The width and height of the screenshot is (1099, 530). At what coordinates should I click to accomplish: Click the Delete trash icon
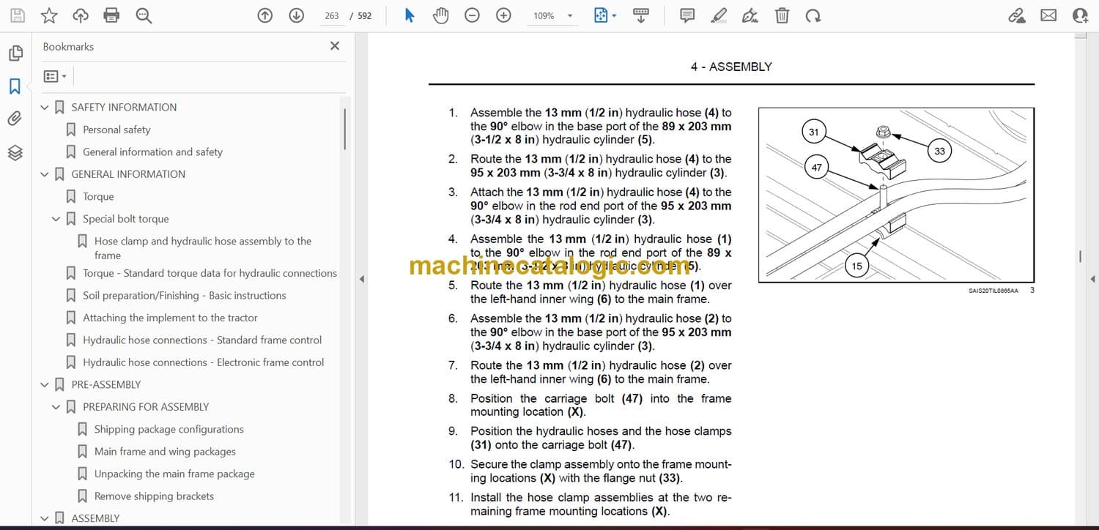coord(782,15)
